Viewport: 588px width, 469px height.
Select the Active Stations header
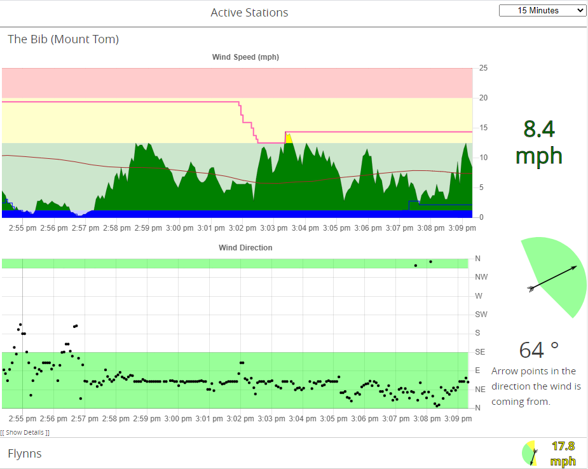tap(249, 13)
